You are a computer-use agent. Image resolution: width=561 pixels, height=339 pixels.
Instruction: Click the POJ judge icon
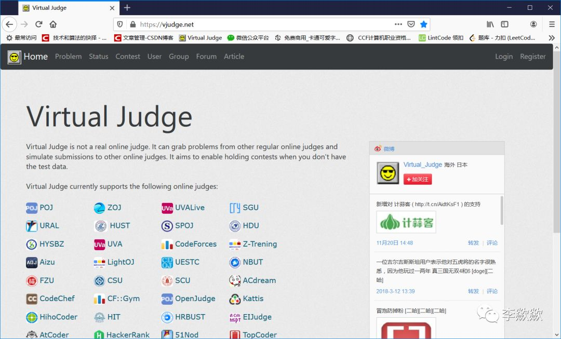pyautogui.click(x=32, y=208)
